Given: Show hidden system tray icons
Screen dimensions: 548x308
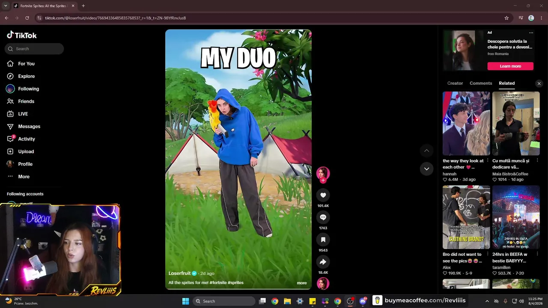Looking at the screenshot, I should pos(487,301).
